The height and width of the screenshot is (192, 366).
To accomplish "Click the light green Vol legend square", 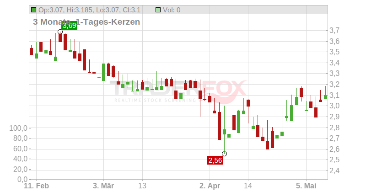I will [x=158, y=10].
